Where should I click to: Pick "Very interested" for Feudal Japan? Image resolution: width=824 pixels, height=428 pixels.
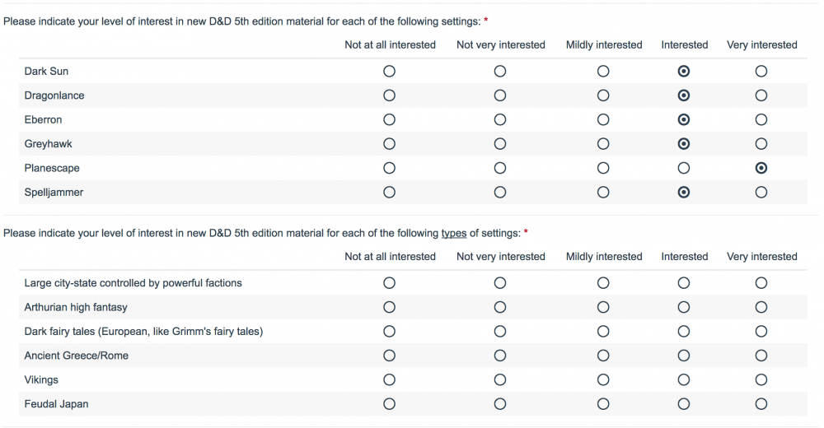(x=761, y=404)
